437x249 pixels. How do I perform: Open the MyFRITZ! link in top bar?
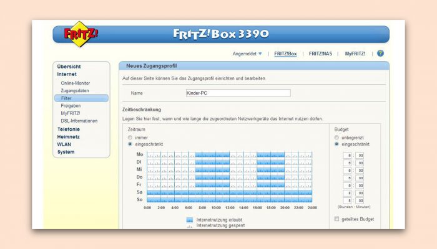coord(355,54)
